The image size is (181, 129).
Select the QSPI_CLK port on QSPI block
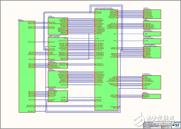pyautogui.click(x=144, y=23)
